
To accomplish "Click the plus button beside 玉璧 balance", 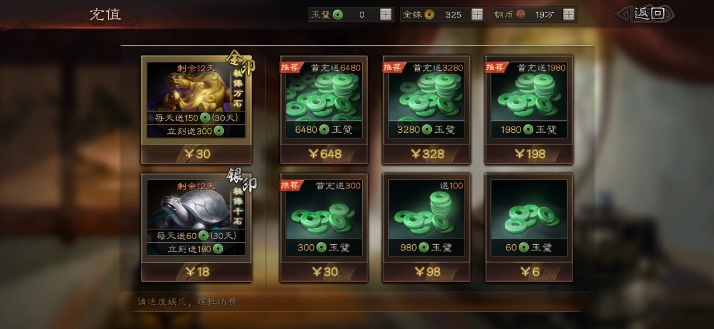I will (386, 14).
